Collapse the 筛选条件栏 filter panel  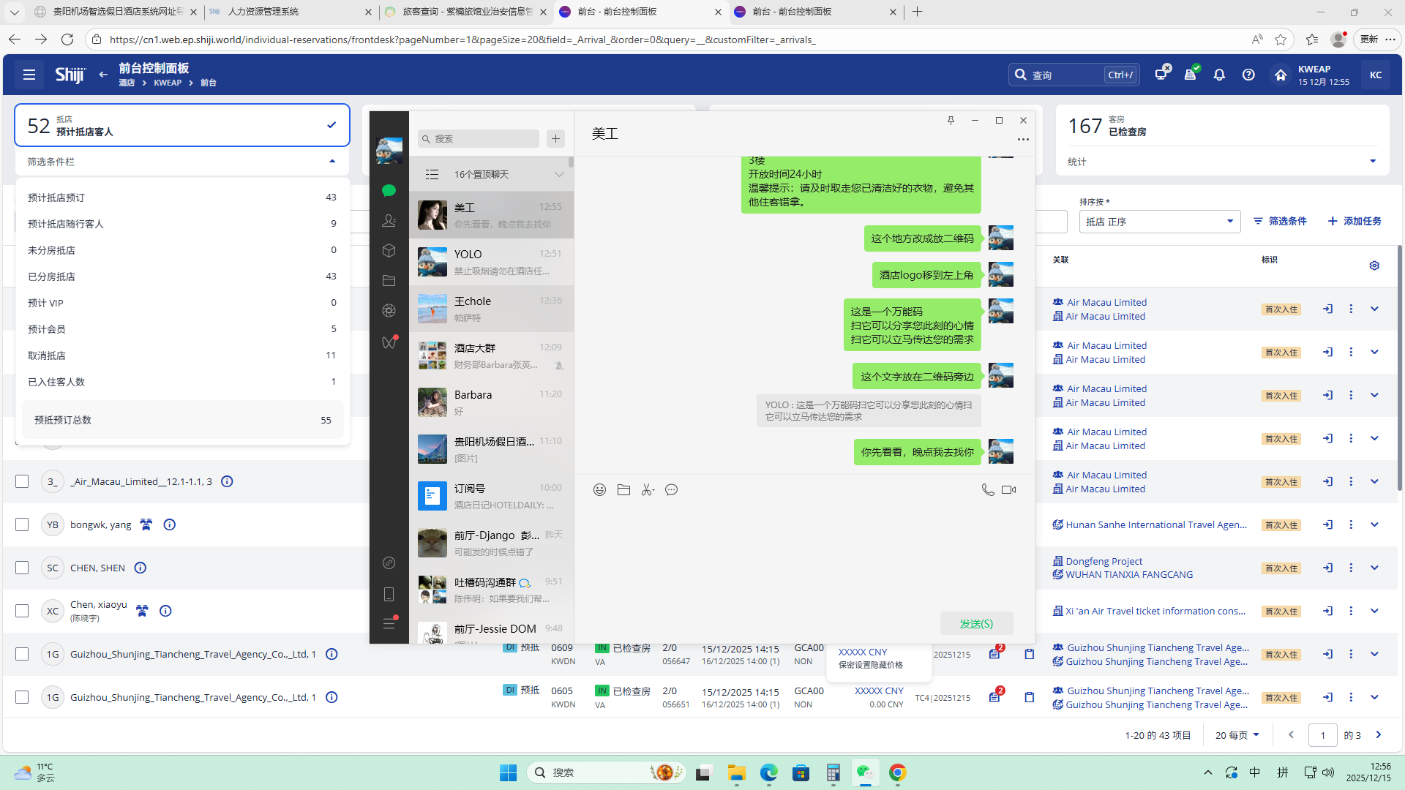point(332,162)
